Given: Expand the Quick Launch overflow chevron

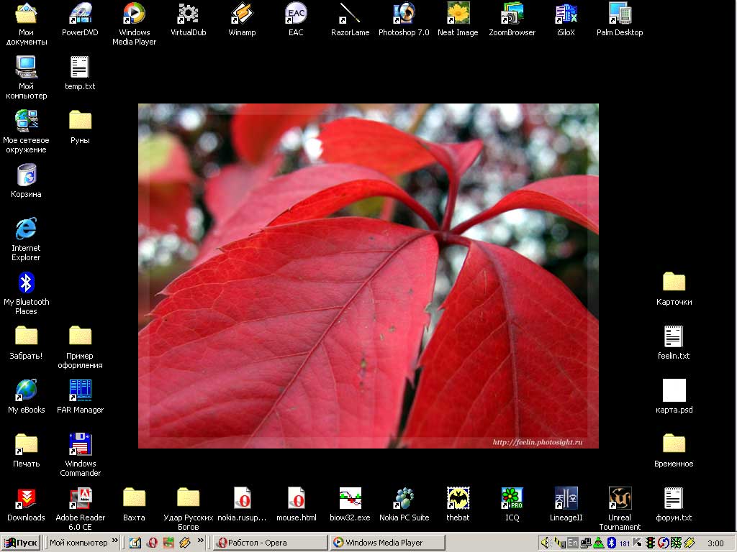Looking at the screenshot, I should pos(202,542).
